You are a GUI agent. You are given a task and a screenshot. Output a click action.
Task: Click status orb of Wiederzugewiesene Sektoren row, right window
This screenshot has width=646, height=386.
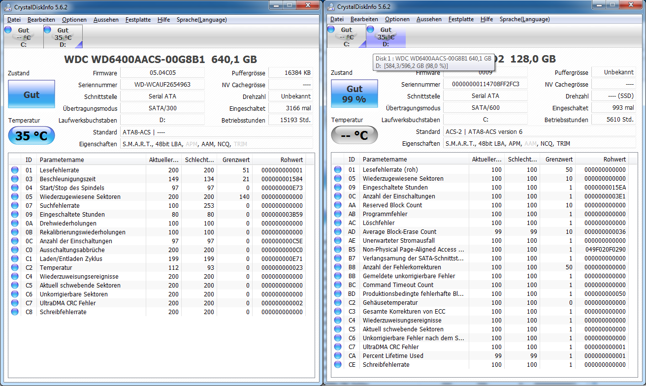[338, 178]
